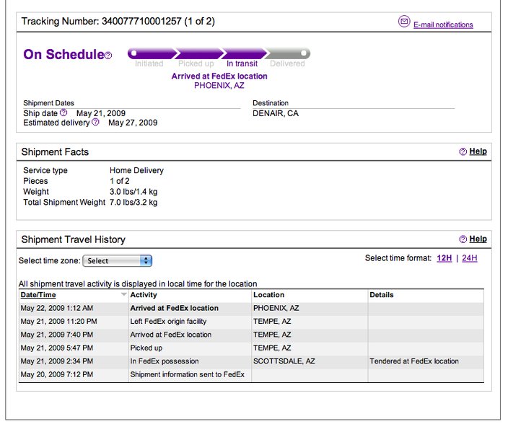Click the Date/Time sort arrow
Image resolution: width=508 pixels, height=432 pixels.
point(123,294)
